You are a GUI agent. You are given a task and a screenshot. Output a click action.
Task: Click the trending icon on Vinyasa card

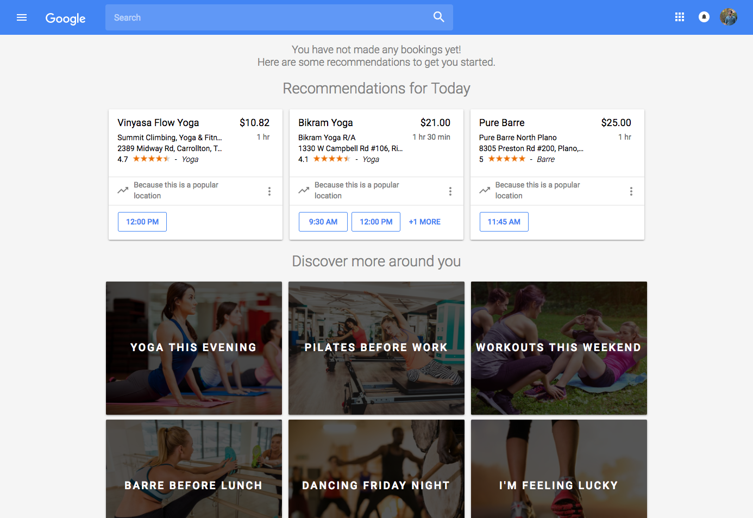pyautogui.click(x=123, y=190)
